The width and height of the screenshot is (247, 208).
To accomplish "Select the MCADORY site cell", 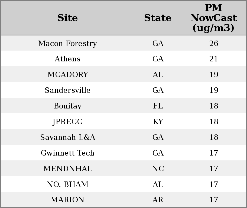I will pos(68,75).
